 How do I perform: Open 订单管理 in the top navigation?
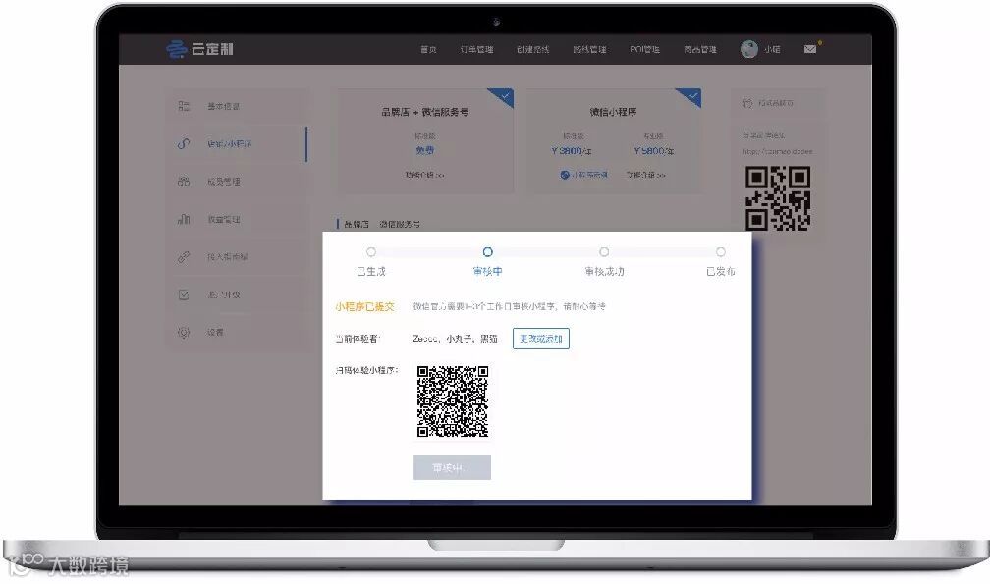476,49
